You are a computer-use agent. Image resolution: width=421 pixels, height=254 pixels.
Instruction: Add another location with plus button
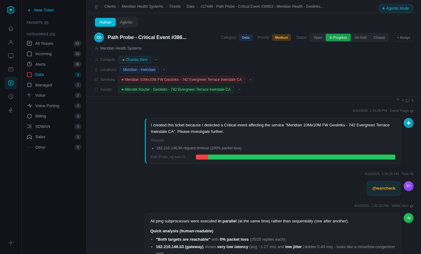tap(164, 70)
